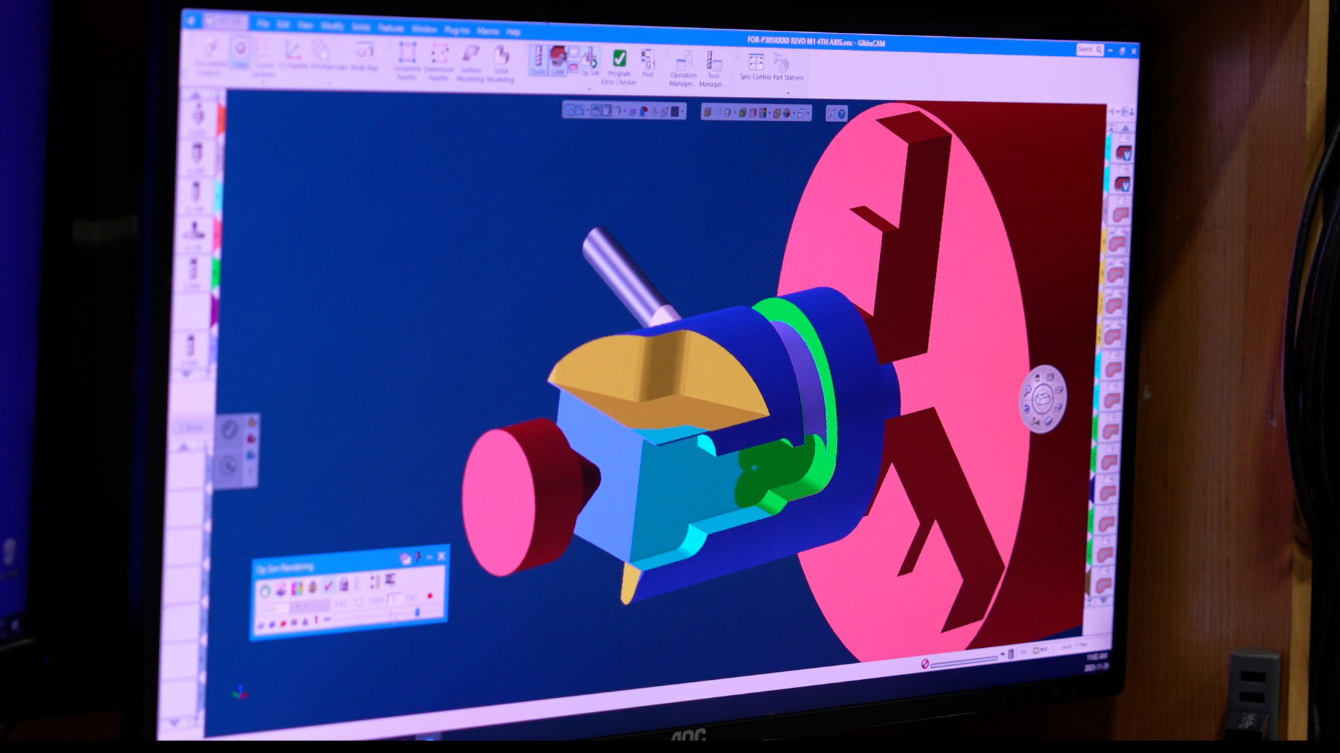Open dropdown beside black square in view toolbar
The image size is (1340, 753).
click(x=683, y=112)
